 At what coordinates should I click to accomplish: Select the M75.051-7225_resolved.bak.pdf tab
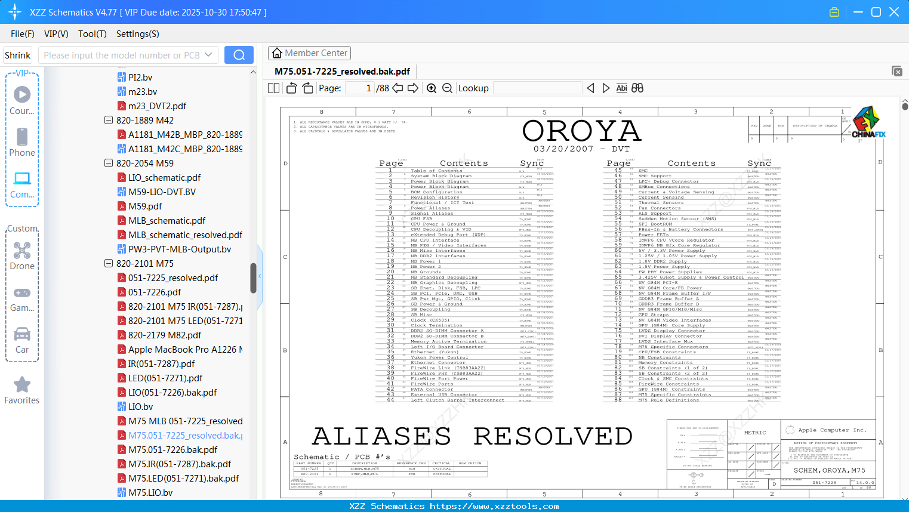coord(343,72)
